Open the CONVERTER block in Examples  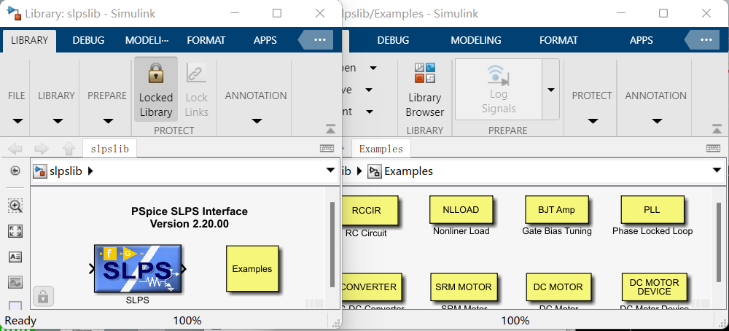tap(372, 287)
